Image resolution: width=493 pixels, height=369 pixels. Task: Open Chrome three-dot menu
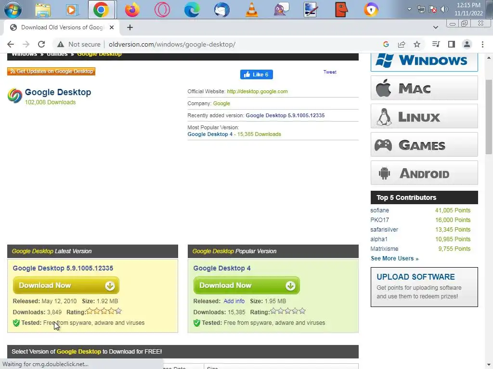tap(482, 44)
